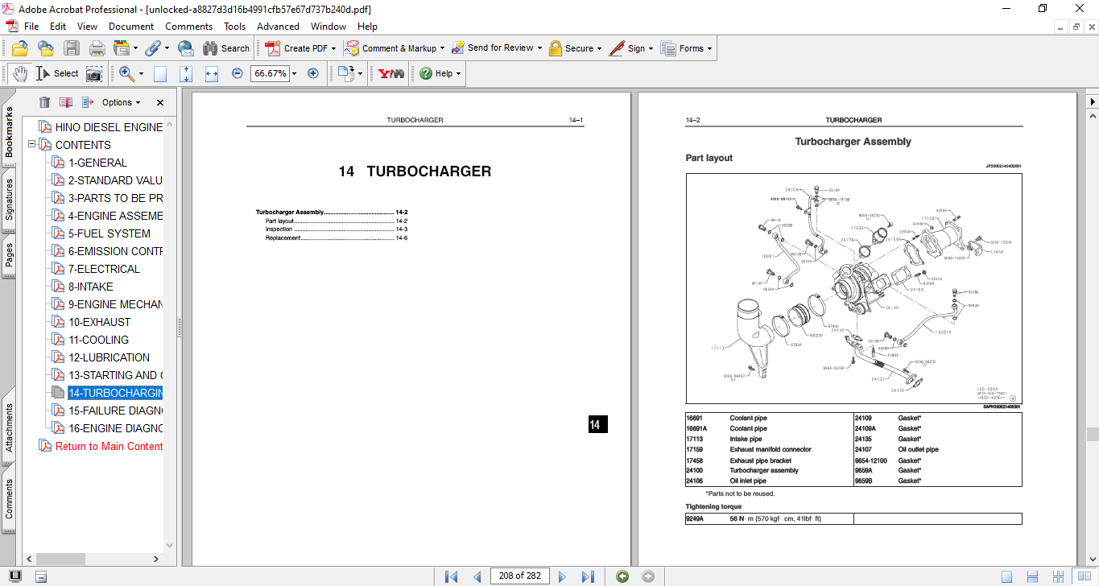The height and width of the screenshot is (586, 1099).
Task: Switch to the Signatures side tab
Action: coord(9,200)
